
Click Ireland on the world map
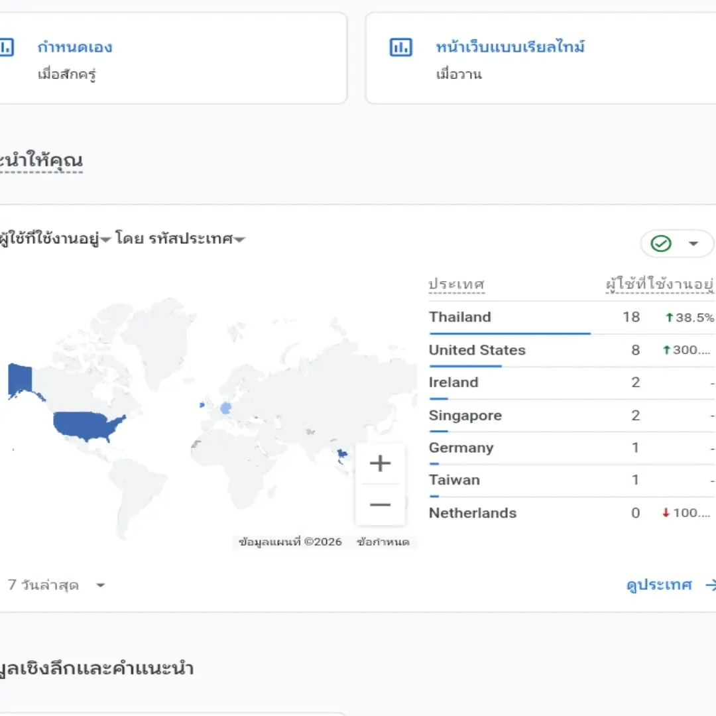(202, 404)
